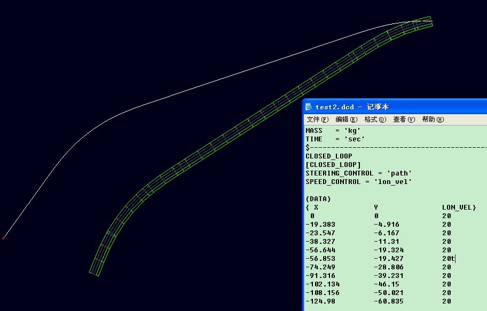Viewport: 487px width, 311px height.
Task: Click the Y value -28.806
Action: pyautogui.click(x=389, y=267)
